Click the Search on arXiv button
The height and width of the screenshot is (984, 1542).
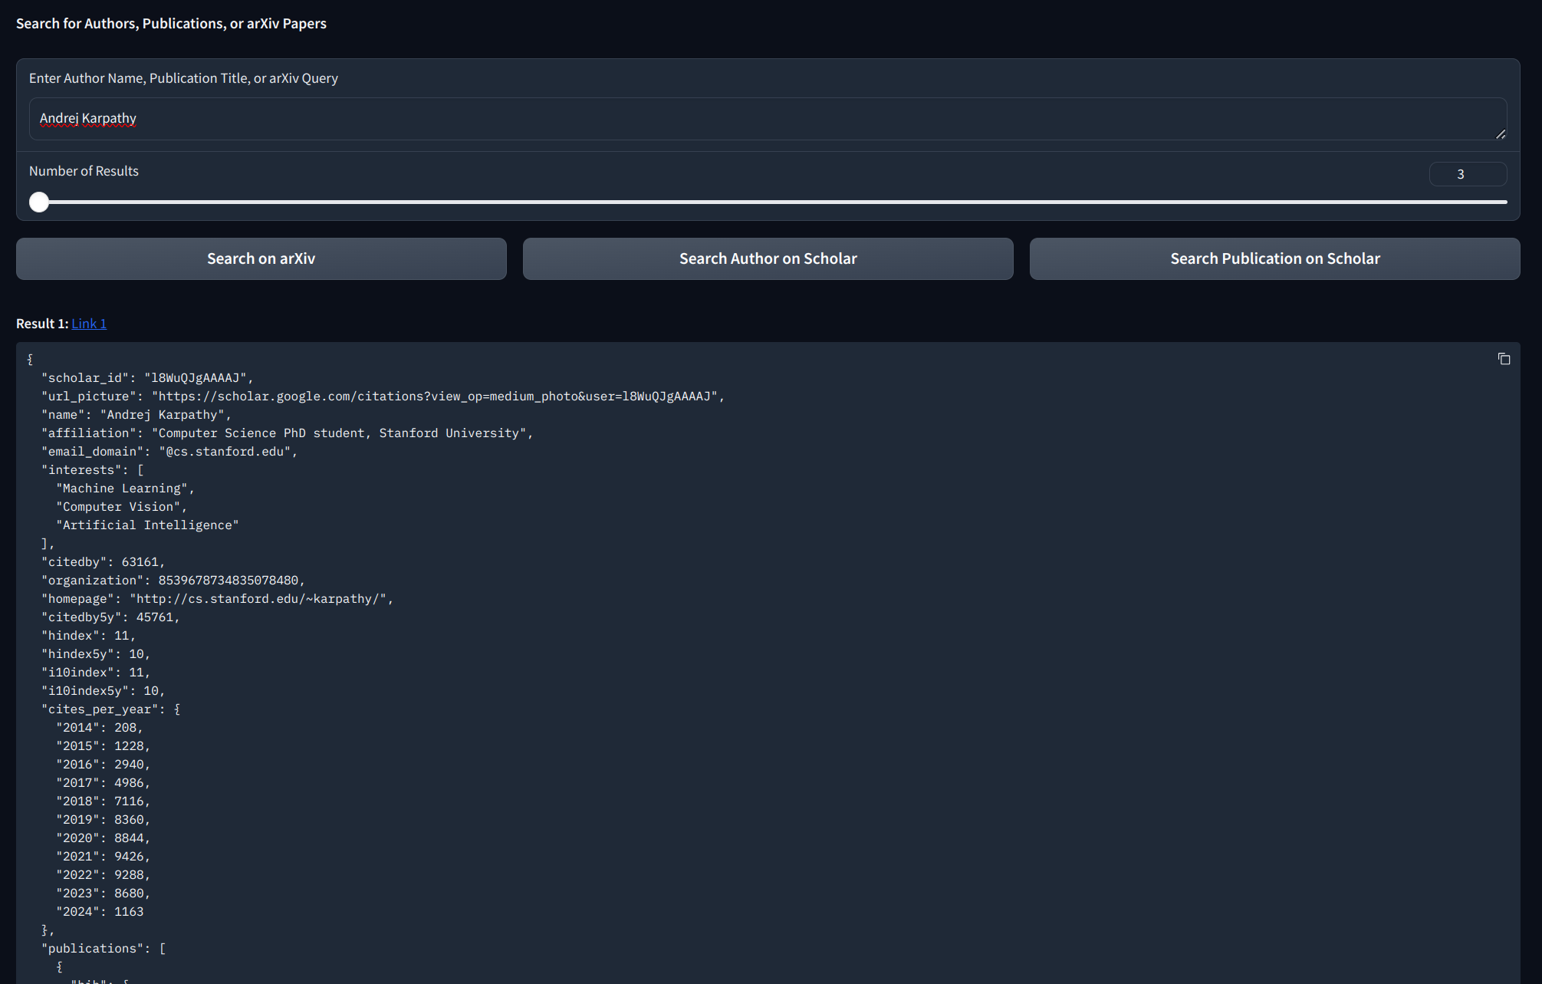click(x=261, y=258)
